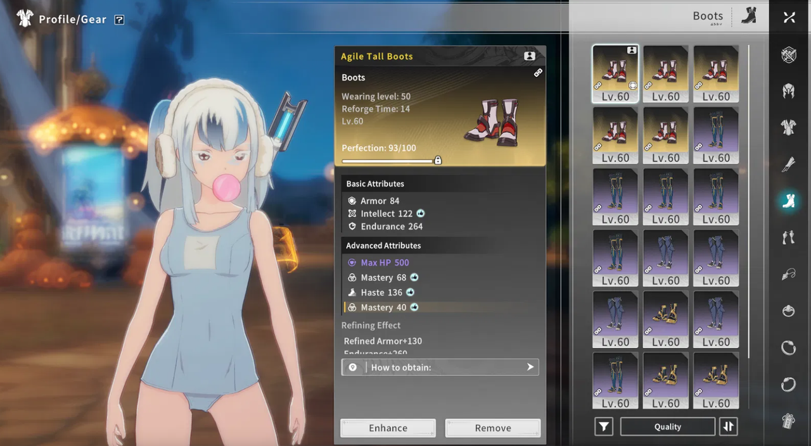Viewport: 811px width, 446px height.
Task: Click the blue icon next to Mastery 40
Action: [x=414, y=307]
